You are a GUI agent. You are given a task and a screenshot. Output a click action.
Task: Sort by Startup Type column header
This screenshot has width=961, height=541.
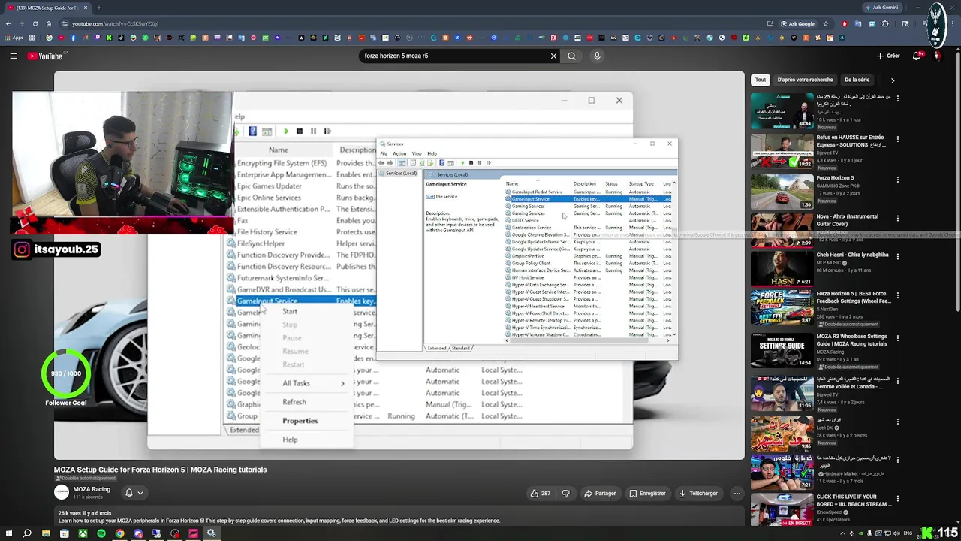click(x=641, y=183)
